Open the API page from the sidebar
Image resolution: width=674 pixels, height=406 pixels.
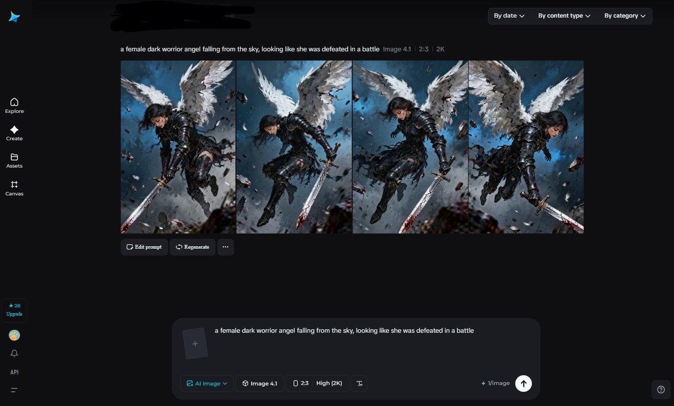pos(14,372)
